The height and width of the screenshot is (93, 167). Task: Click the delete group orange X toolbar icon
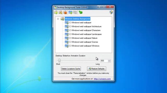coord(65,13)
